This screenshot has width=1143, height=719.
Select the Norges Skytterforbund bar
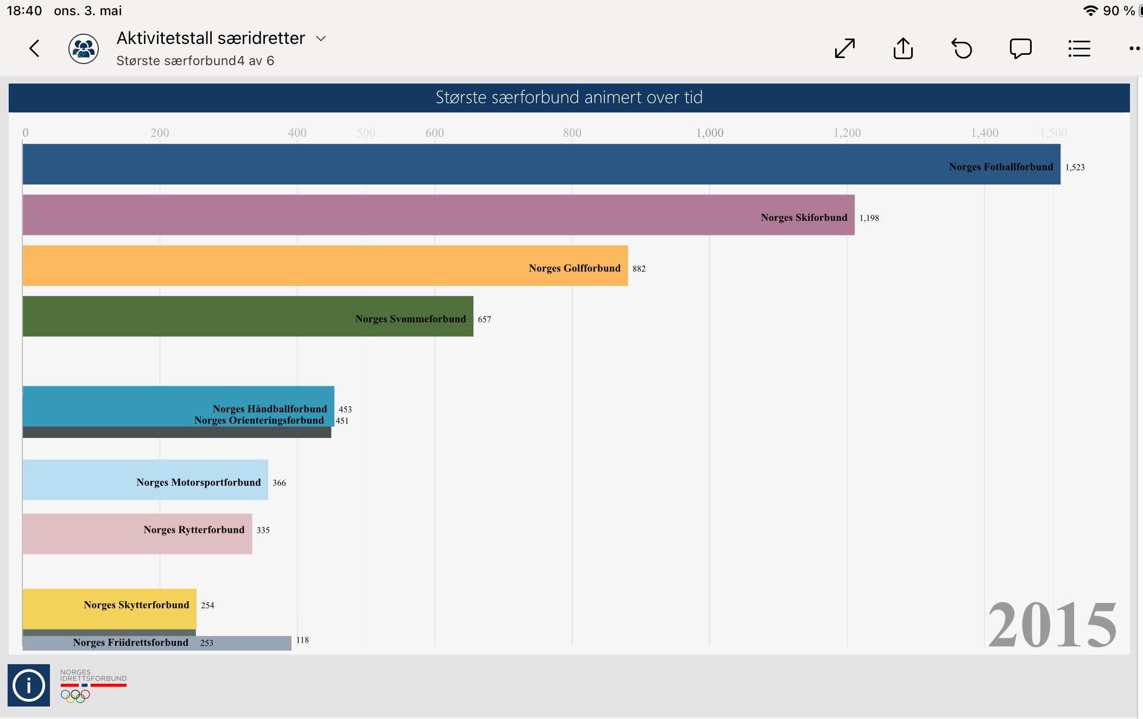click(x=110, y=609)
